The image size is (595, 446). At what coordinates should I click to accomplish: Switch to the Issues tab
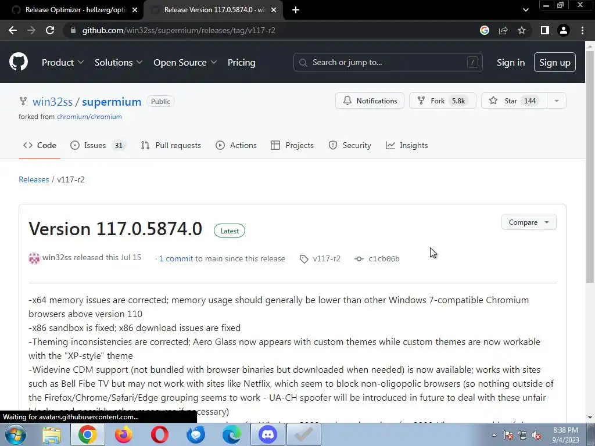coord(98,145)
